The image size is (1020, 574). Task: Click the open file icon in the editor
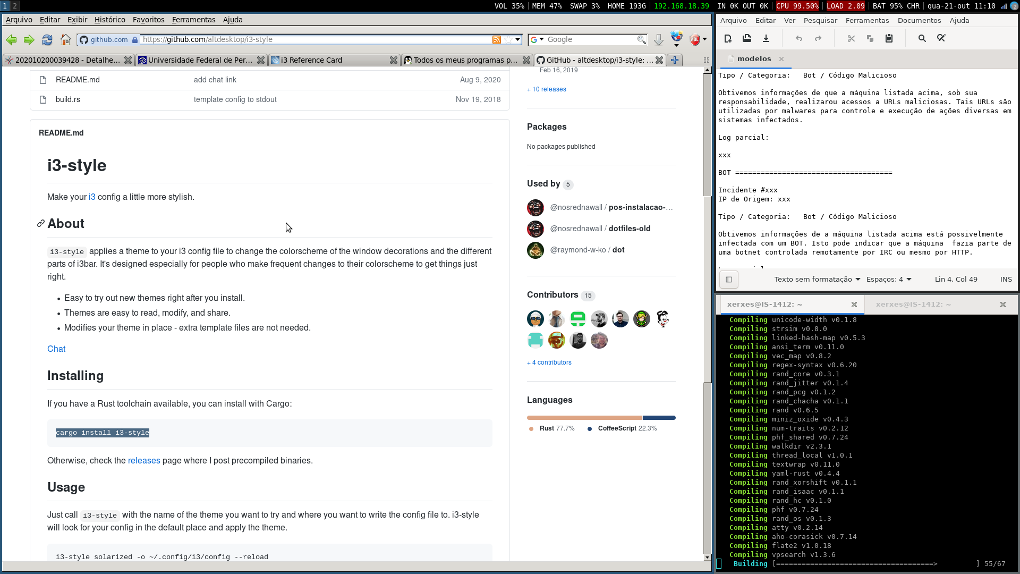pos(747,38)
